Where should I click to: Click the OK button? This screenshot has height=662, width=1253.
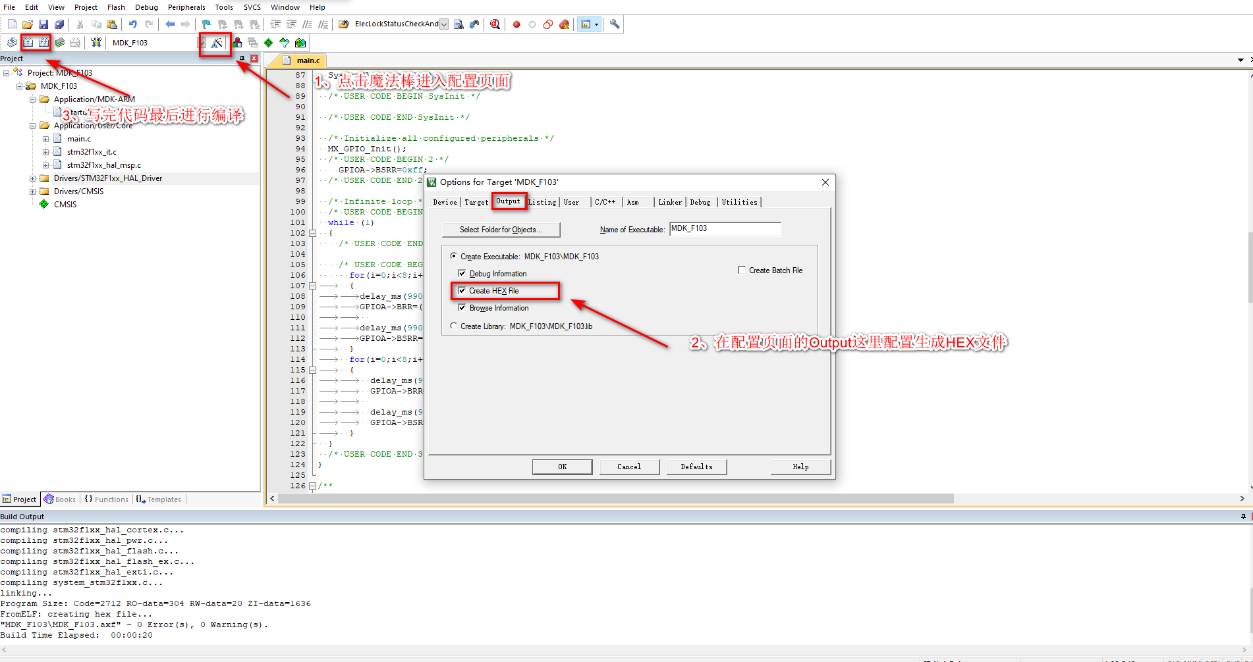(x=562, y=467)
